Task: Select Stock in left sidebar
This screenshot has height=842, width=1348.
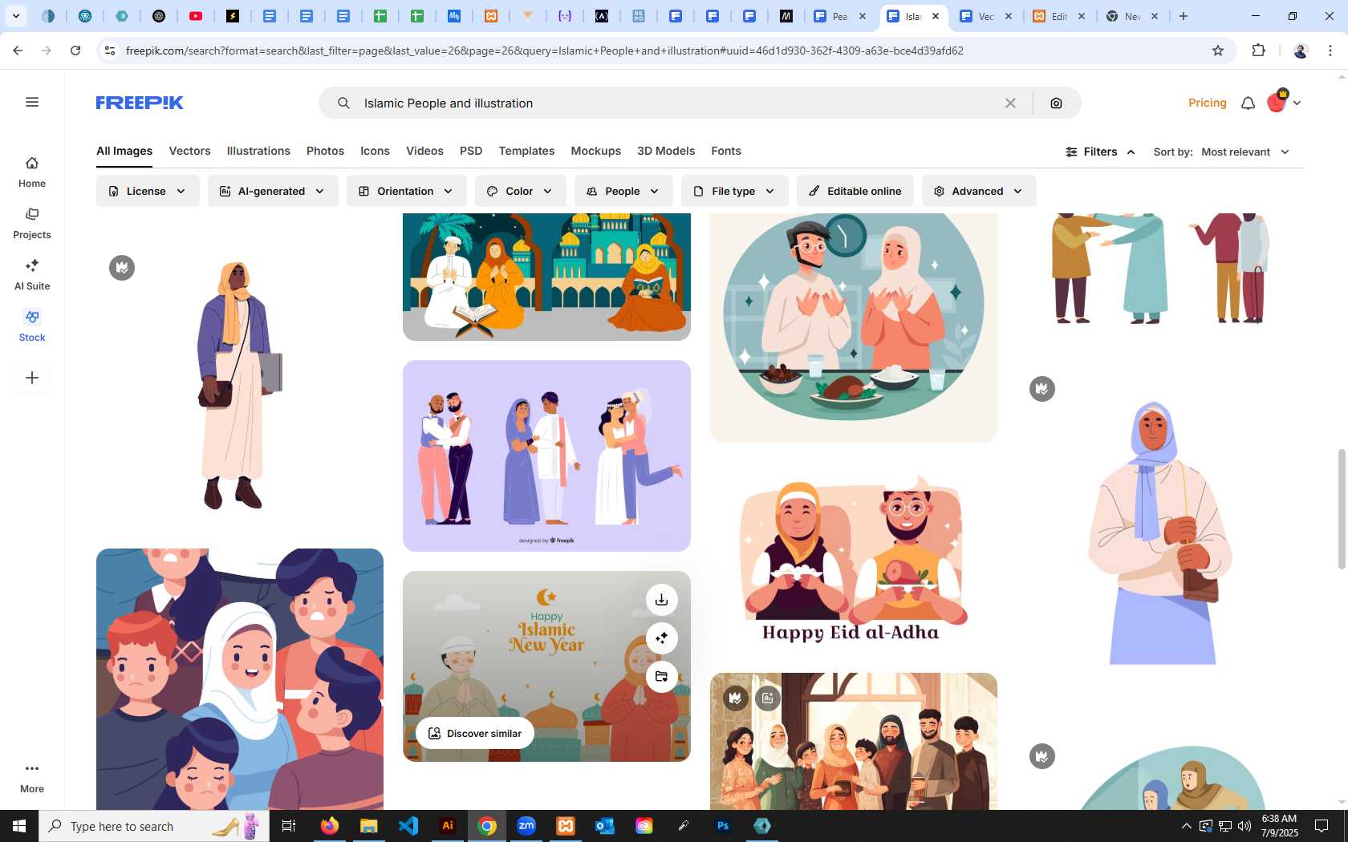Action: (x=32, y=326)
